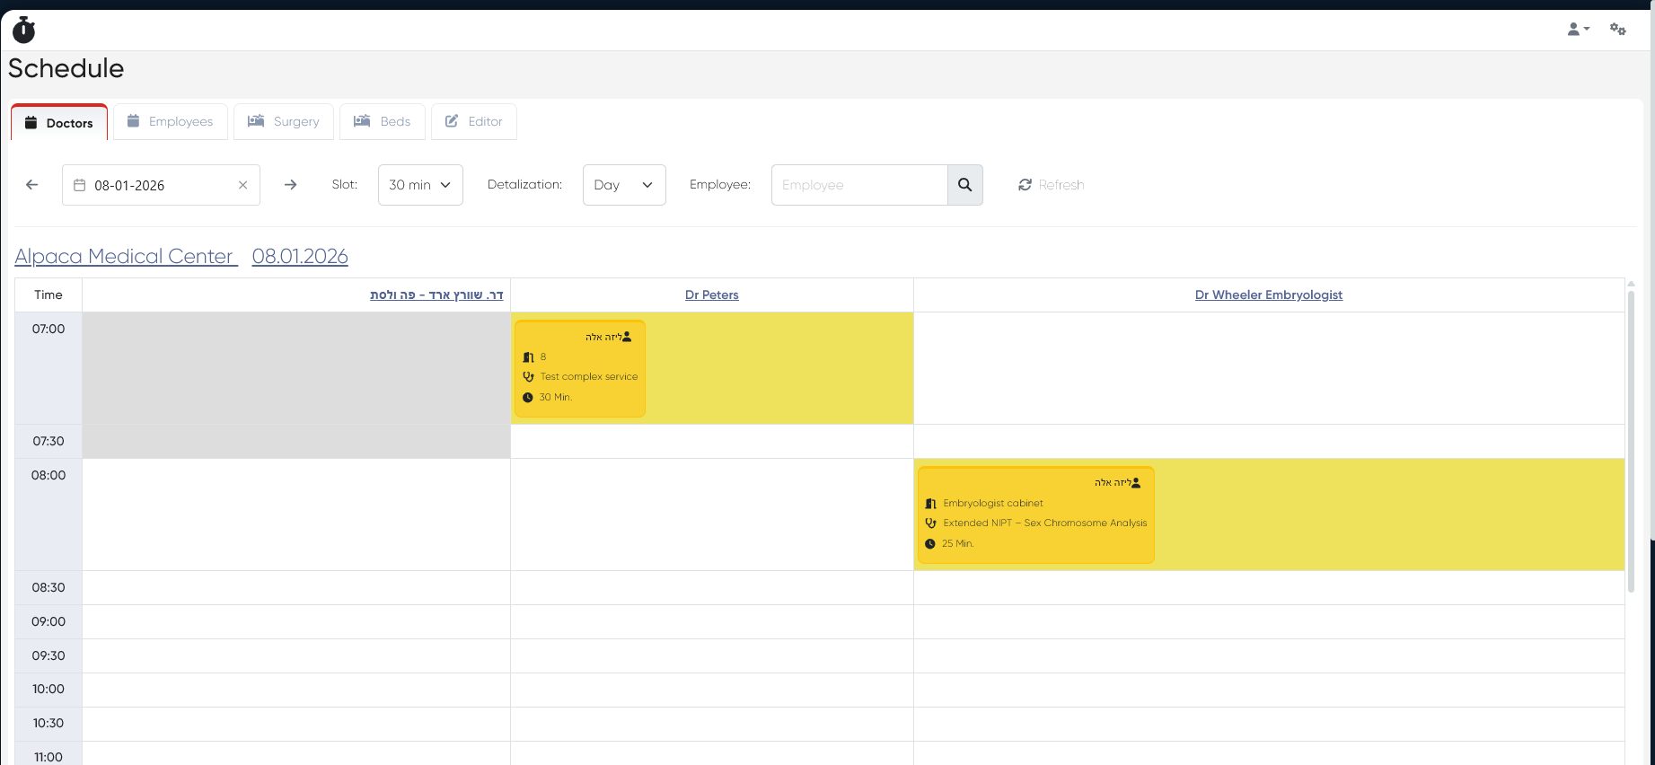Open the user account menu
Image resolution: width=1655 pixels, height=765 pixels.
tap(1578, 30)
